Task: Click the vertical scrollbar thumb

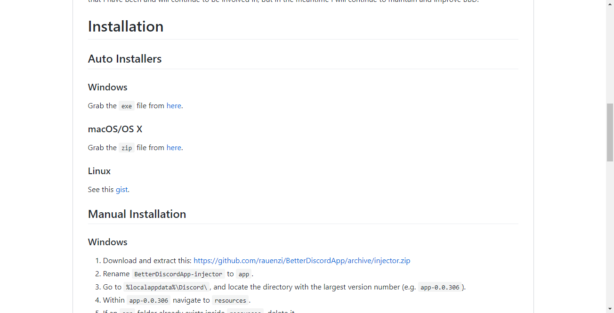Action: click(x=610, y=132)
